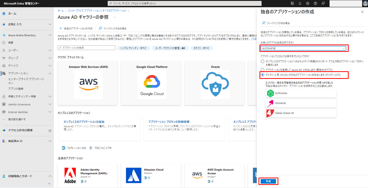Collapse the Azure Active Directory chevron
This screenshot has height=188, width=368.
click(x=50, y=35)
